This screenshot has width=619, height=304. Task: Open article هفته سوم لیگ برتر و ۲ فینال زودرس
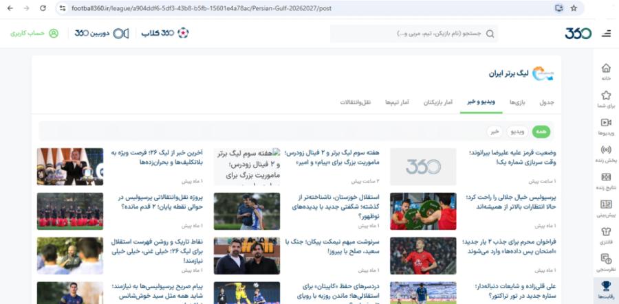(x=333, y=158)
